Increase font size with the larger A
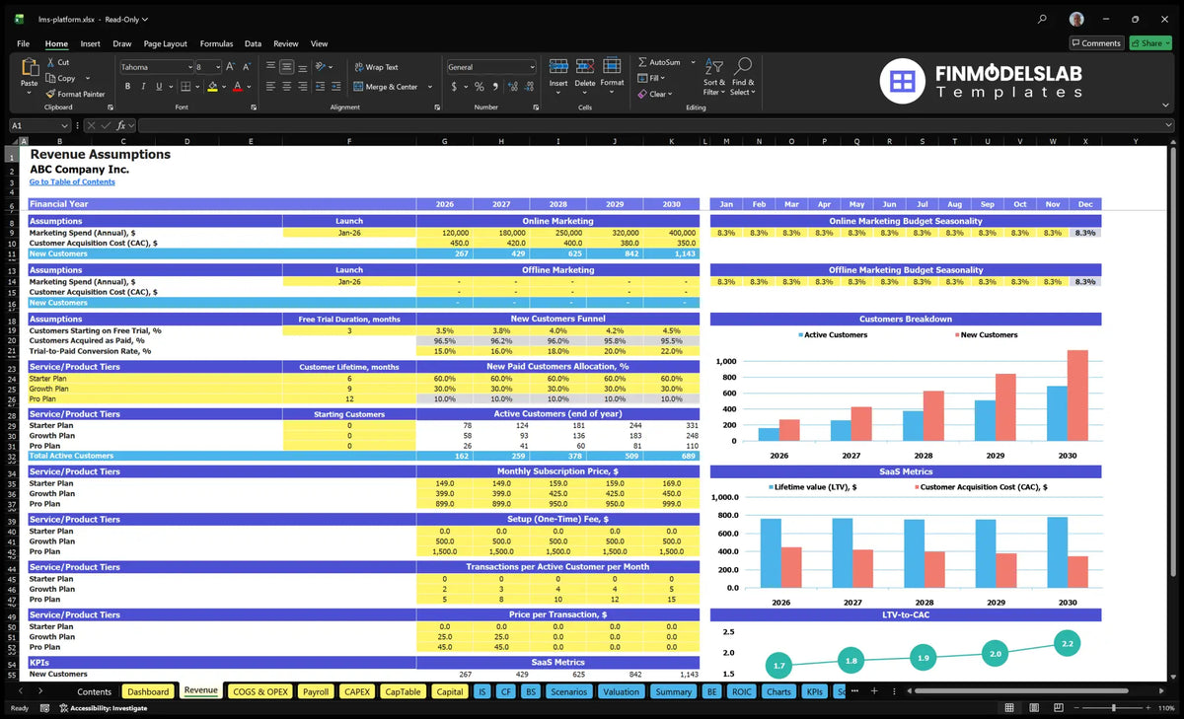Viewport: 1184px width, 719px height. tap(231, 67)
